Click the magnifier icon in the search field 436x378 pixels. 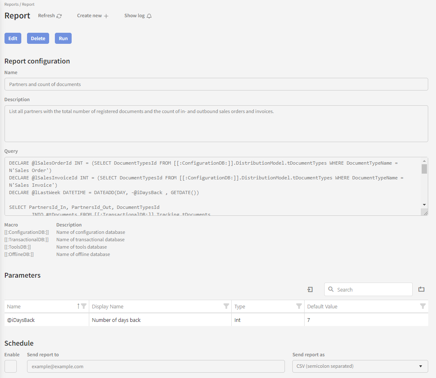[331, 289]
